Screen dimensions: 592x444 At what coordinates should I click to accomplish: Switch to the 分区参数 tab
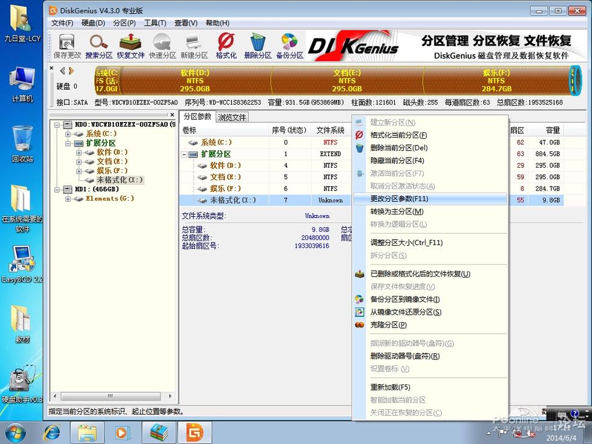tap(198, 117)
